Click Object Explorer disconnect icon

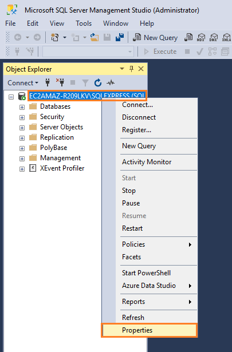tap(60, 82)
